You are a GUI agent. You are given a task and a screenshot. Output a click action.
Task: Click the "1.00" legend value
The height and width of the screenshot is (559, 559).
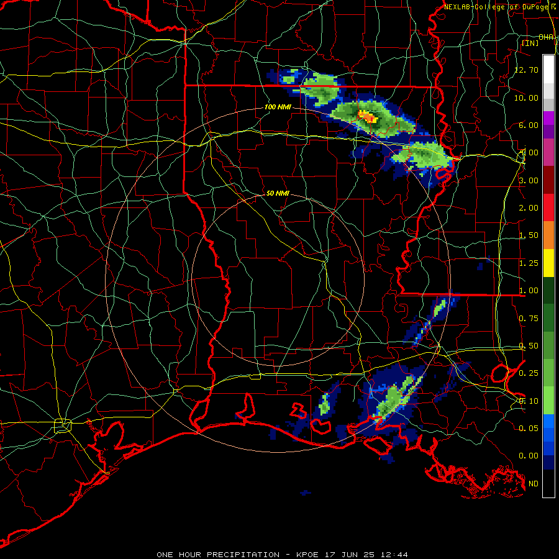point(529,291)
